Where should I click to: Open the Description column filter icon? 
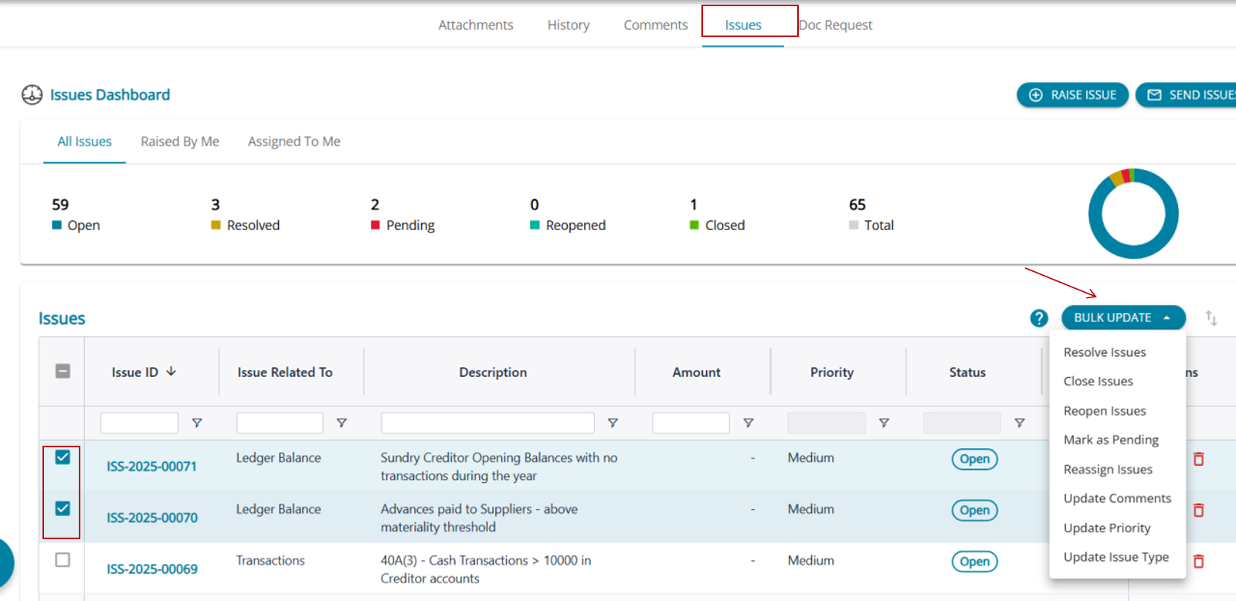click(613, 423)
